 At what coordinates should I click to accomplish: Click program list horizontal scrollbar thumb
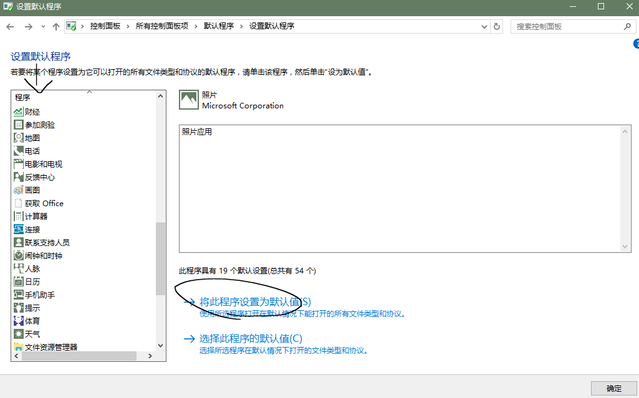pos(79,356)
